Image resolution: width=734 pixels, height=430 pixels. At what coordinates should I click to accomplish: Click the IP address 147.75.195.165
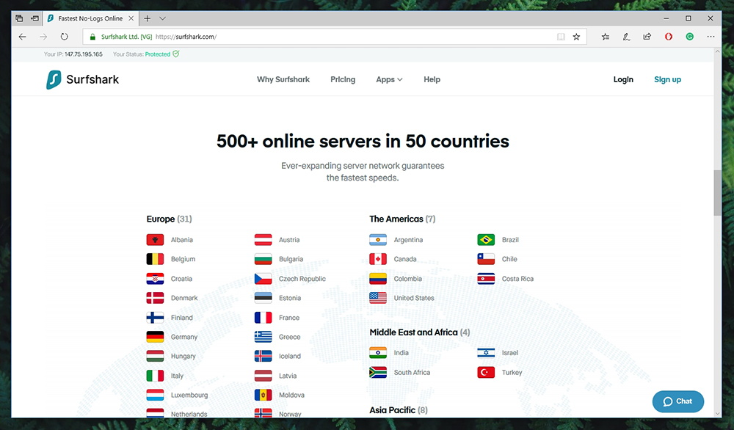click(84, 54)
